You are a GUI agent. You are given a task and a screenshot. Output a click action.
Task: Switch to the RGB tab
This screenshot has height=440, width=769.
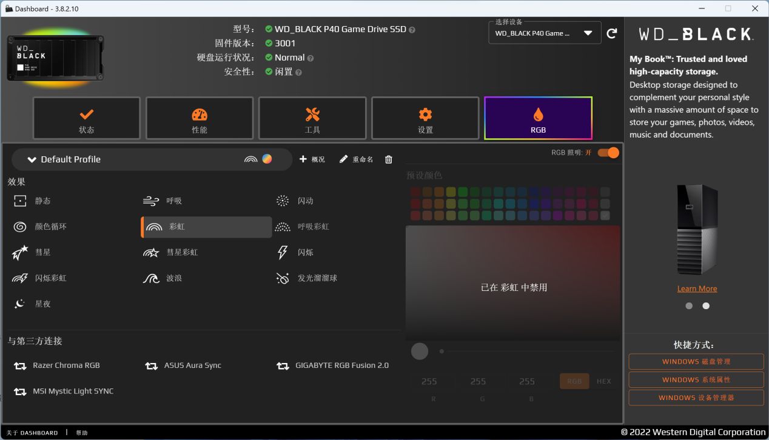coord(538,118)
